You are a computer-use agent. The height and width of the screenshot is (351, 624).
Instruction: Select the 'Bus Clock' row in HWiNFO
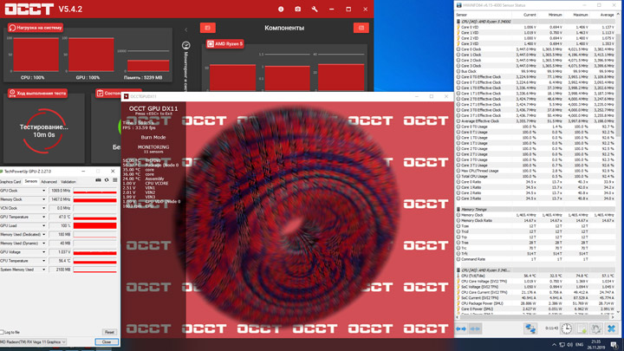tap(536, 71)
